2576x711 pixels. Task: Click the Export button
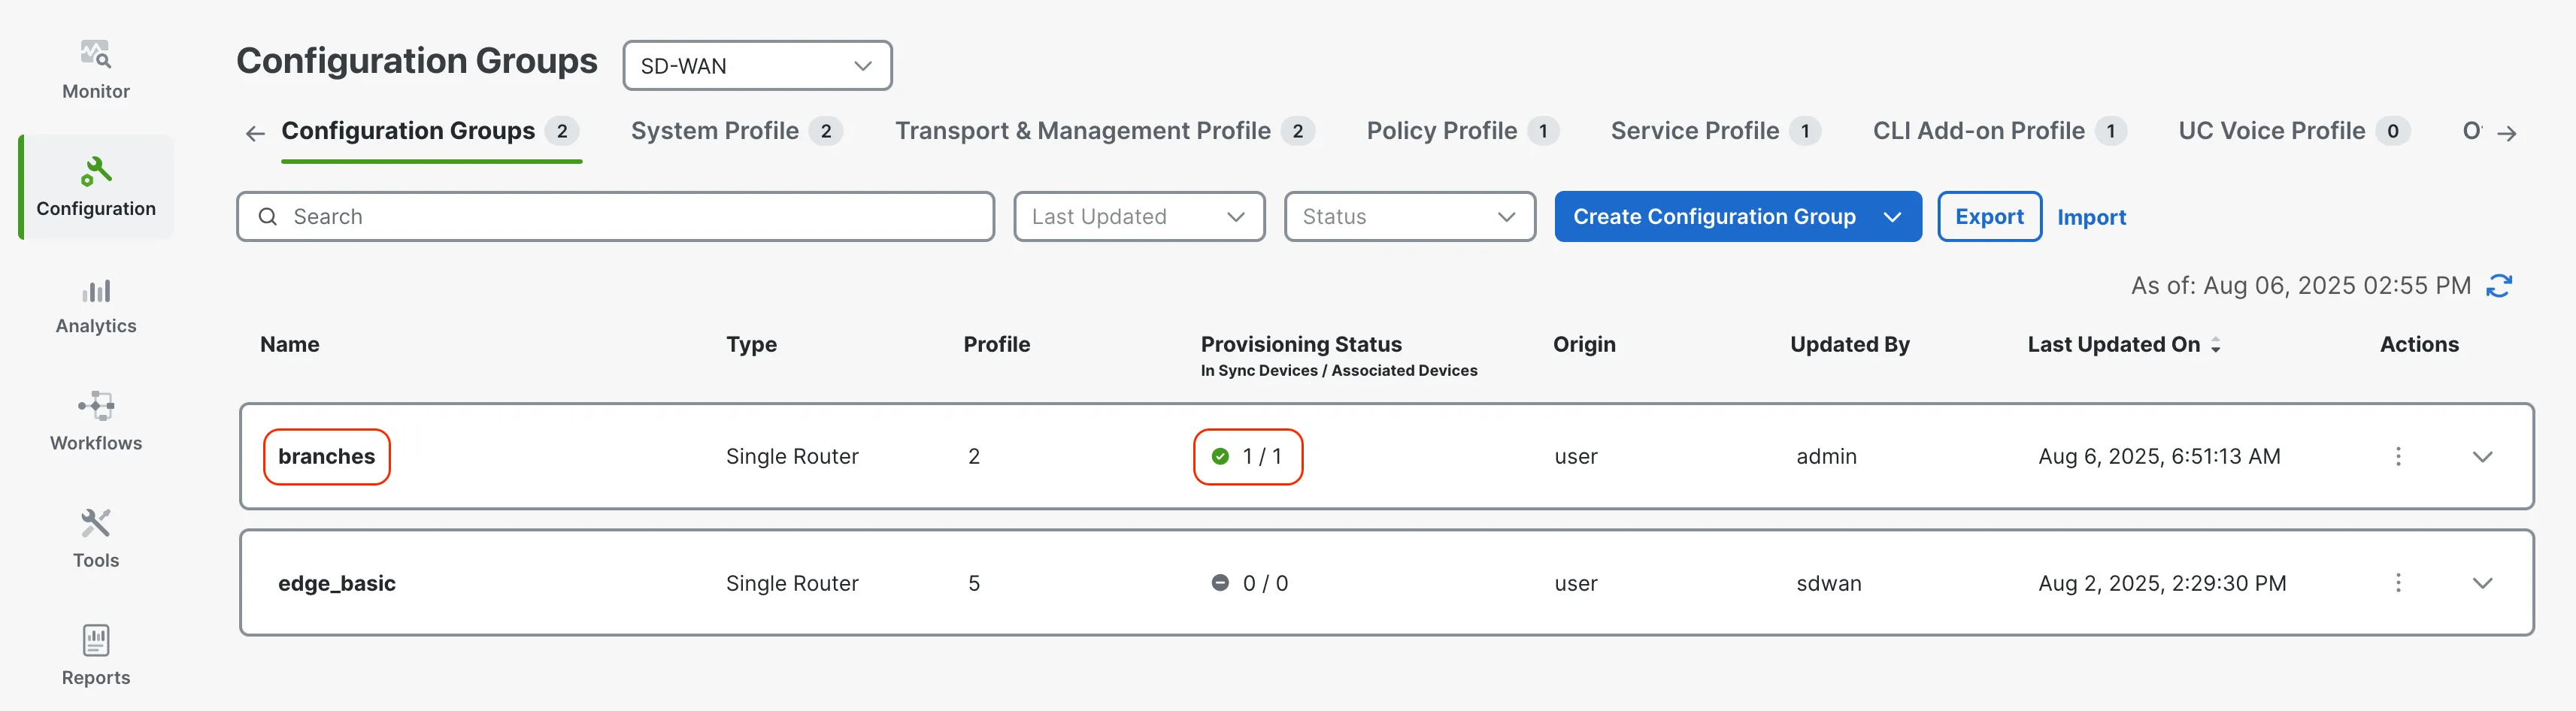(1988, 217)
